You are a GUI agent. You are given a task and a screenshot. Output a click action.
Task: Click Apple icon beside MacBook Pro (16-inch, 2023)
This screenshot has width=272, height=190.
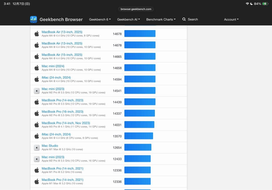(37, 113)
